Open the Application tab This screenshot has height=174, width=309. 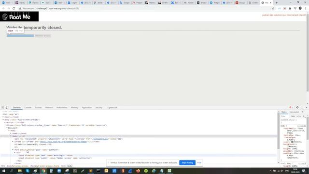point(87,107)
